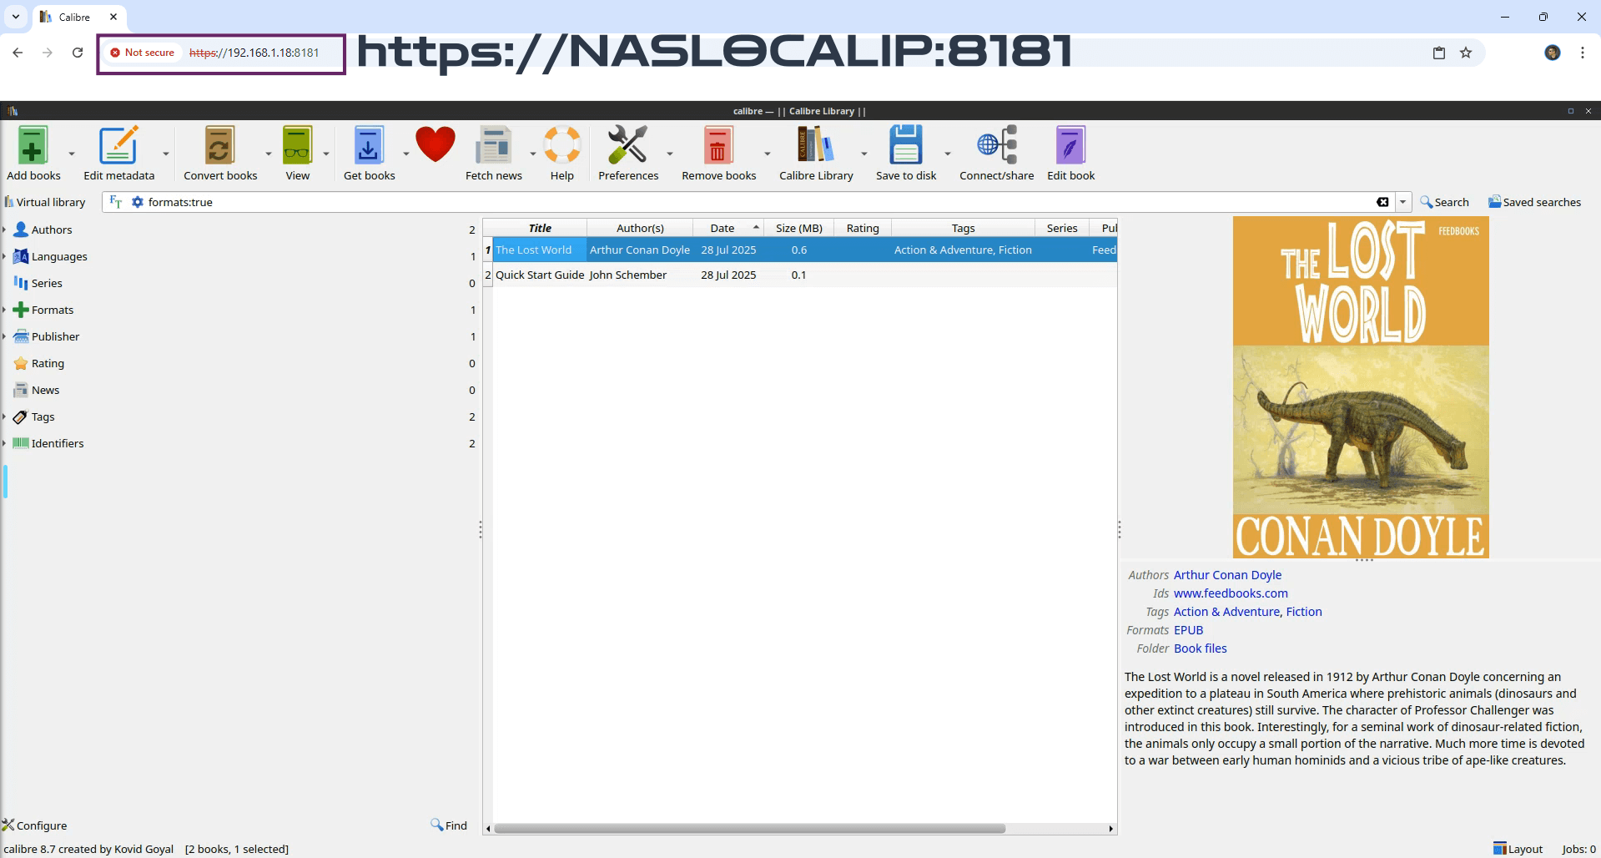Select the Rating category

tap(48, 363)
